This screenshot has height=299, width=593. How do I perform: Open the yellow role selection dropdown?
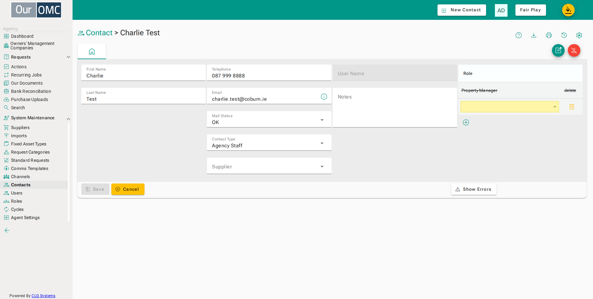click(x=510, y=107)
